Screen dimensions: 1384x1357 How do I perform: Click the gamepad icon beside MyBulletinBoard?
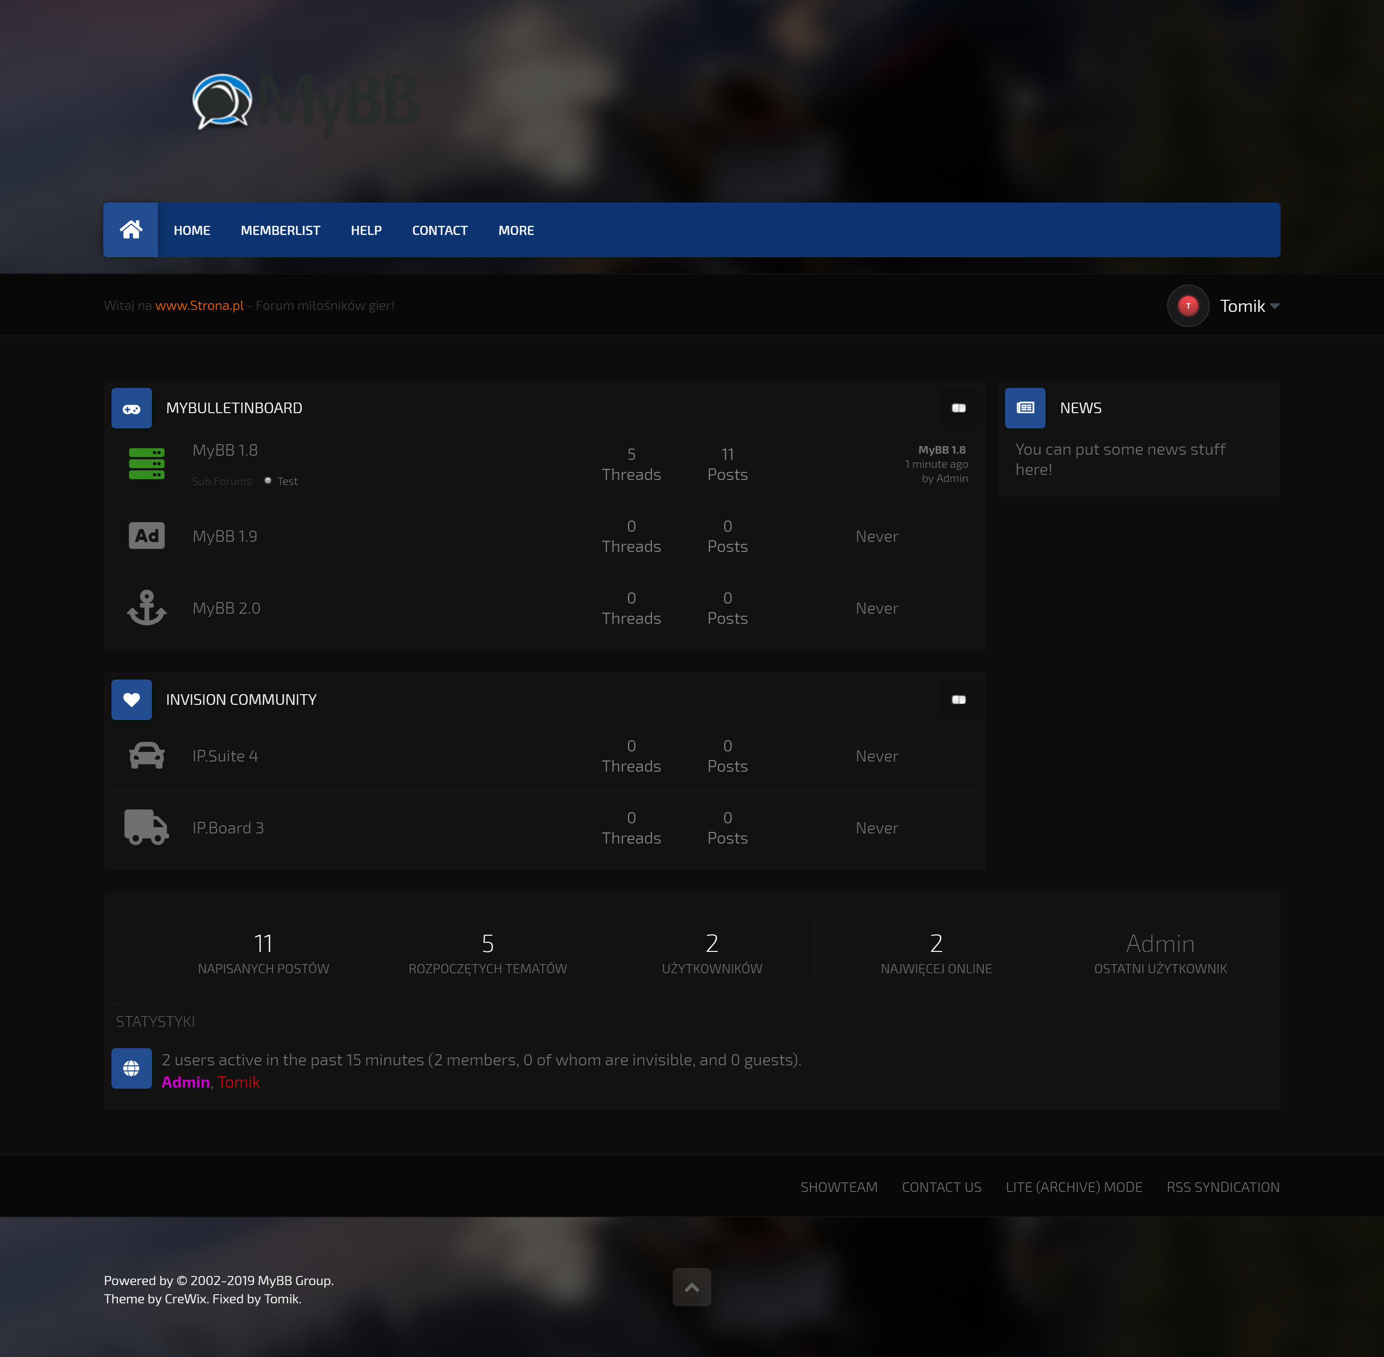131,409
